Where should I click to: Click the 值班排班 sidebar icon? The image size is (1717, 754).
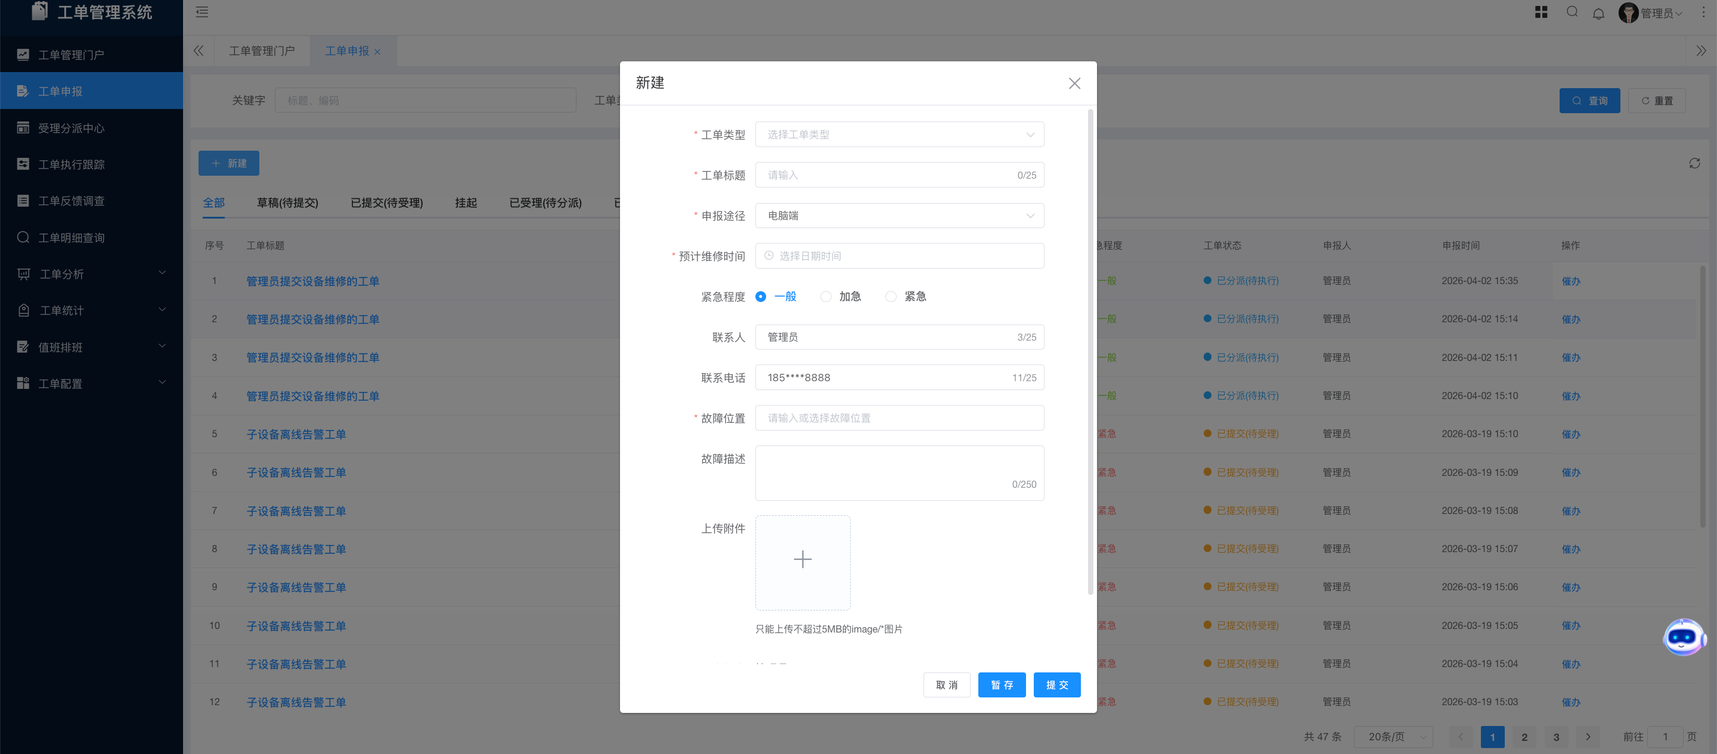[x=23, y=347]
